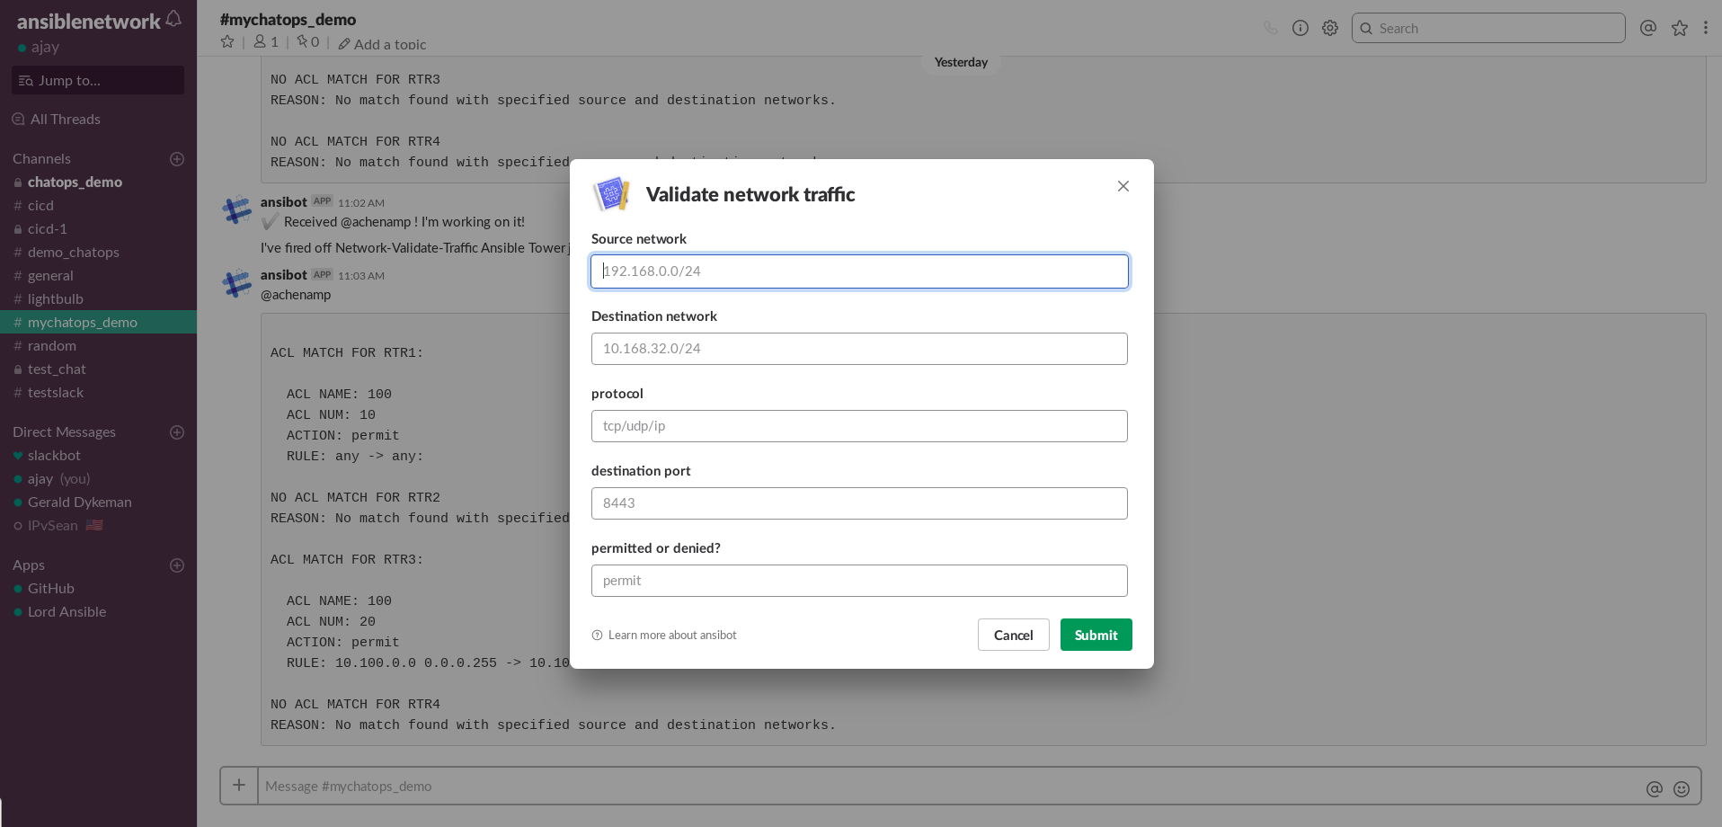Viewport: 1722px width, 827px height.
Task: Open the All Threads view
Action: (65, 120)
